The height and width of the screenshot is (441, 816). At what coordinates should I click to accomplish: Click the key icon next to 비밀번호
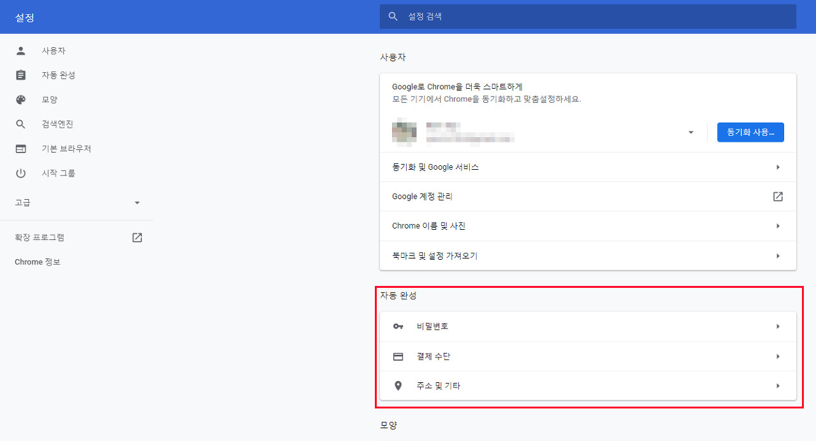click(x=398, y=327)
